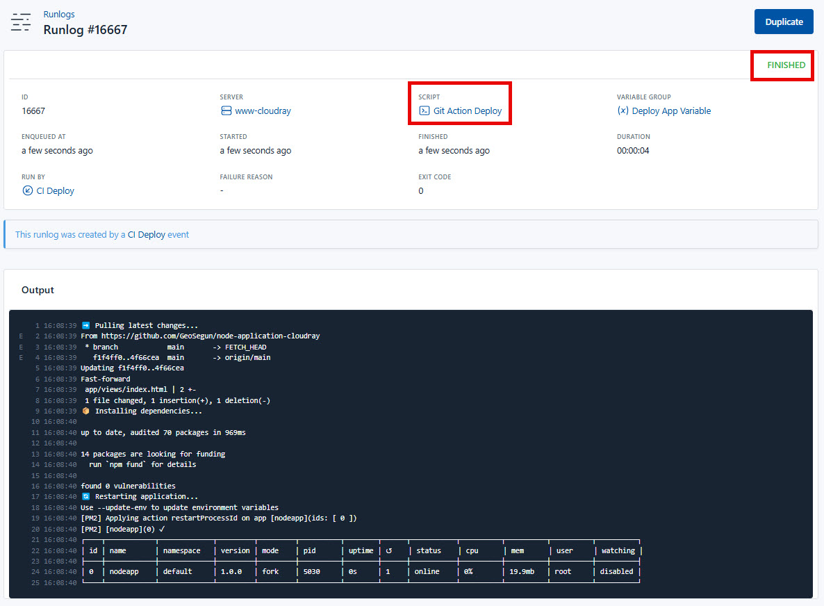
Task: Click the runlog list icon in the header
Action: 21,22
